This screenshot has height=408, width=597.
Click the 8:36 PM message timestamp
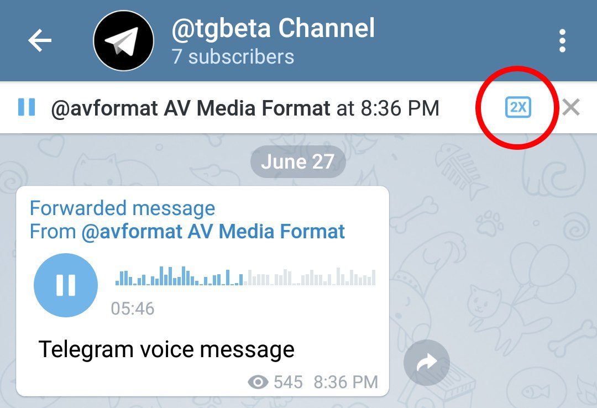345,381
